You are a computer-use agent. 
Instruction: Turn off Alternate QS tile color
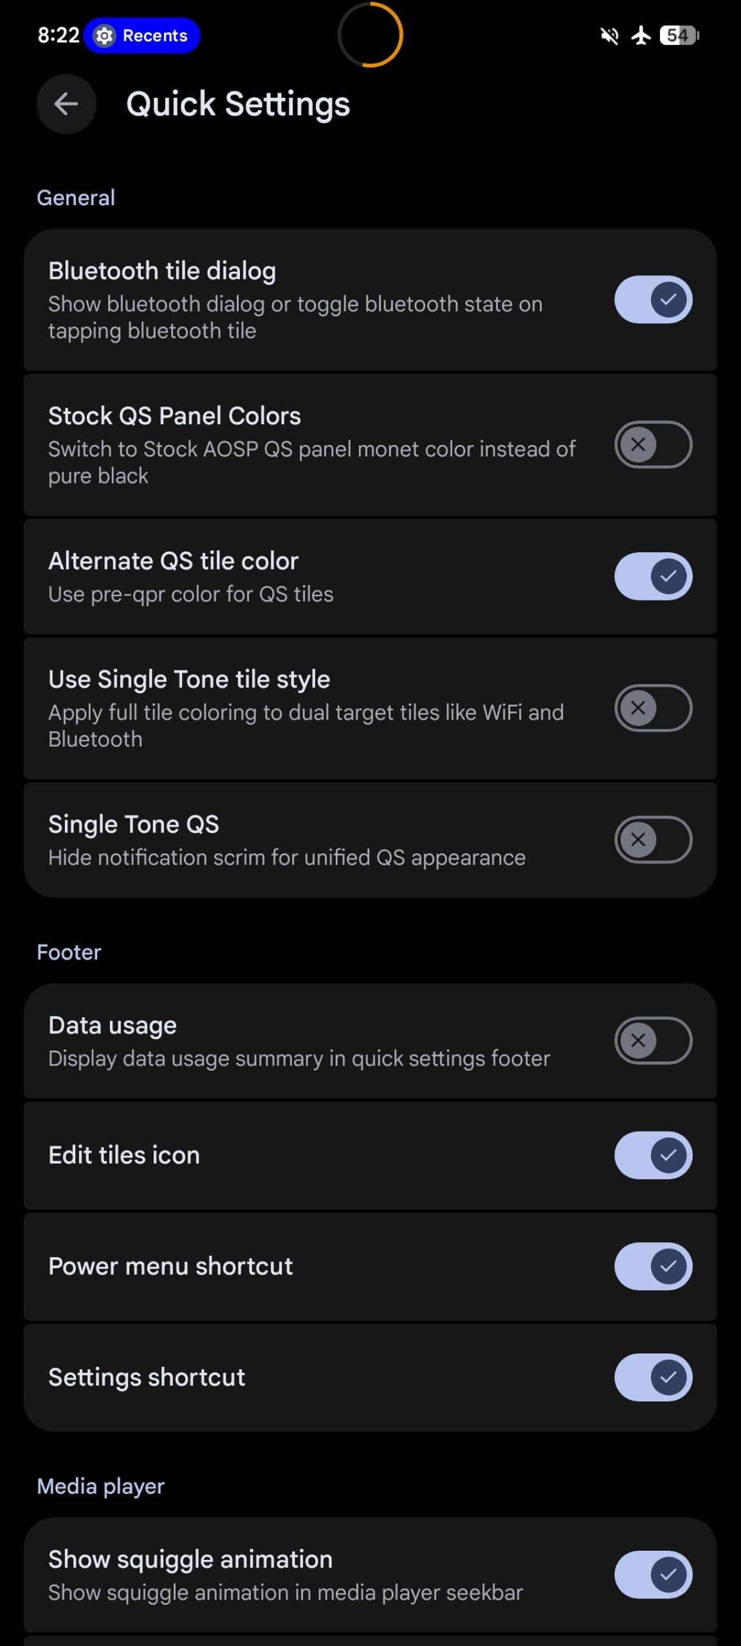tap(653, 576)
